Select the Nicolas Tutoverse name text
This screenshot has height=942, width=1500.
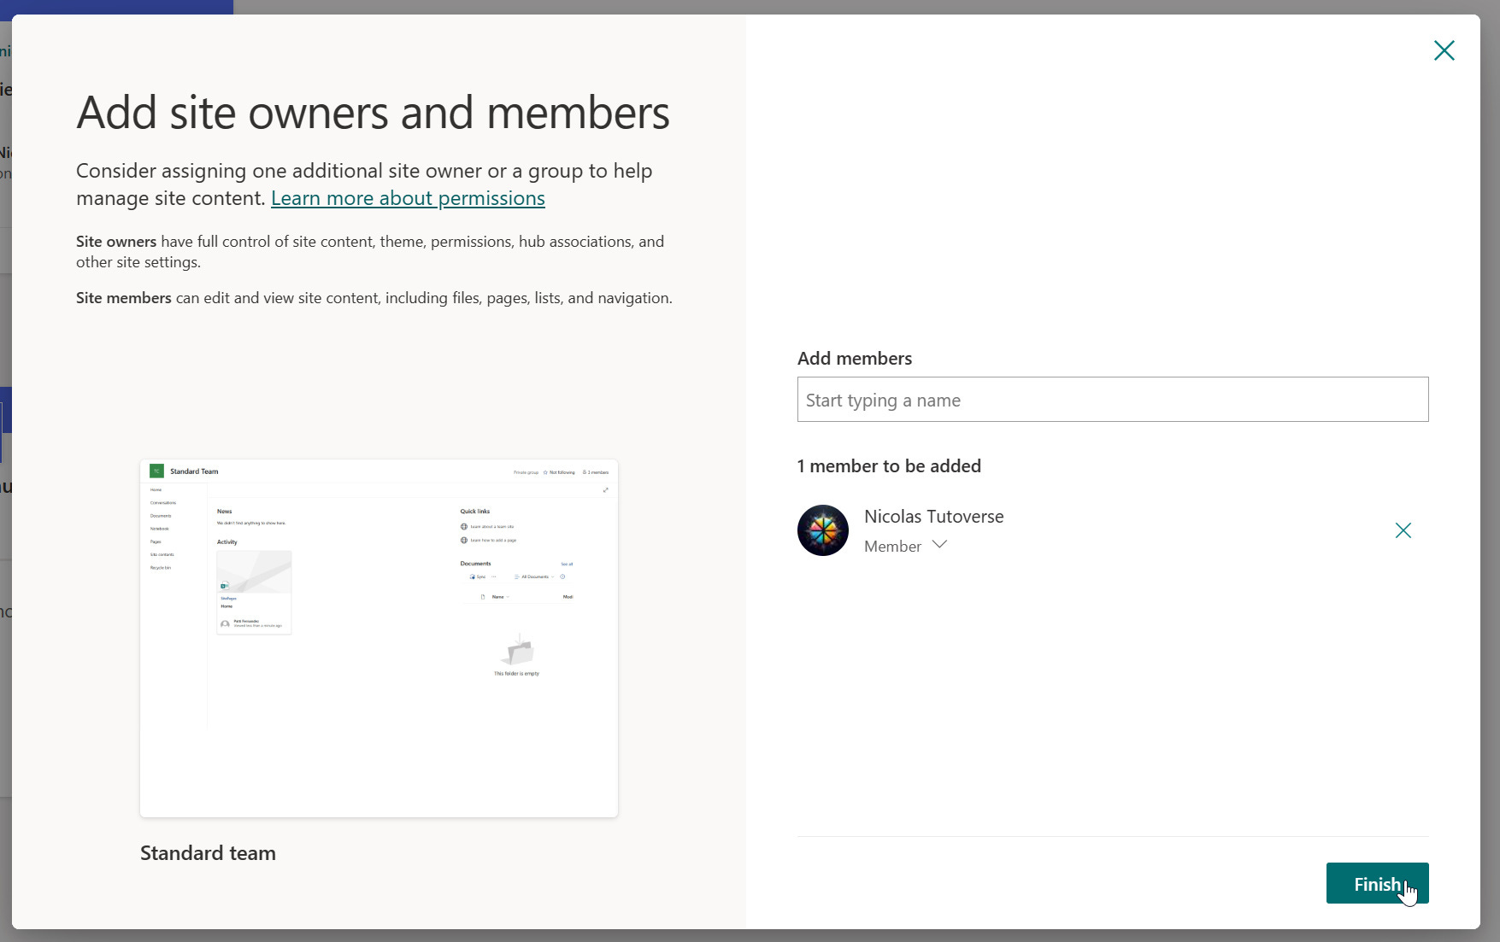click(933, 517)
